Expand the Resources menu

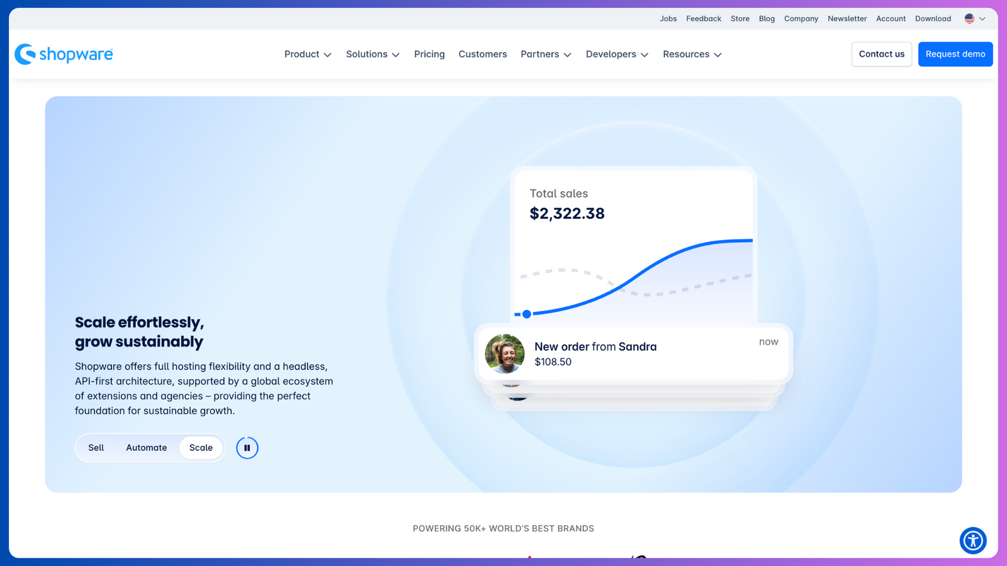(x=692, y=54)
